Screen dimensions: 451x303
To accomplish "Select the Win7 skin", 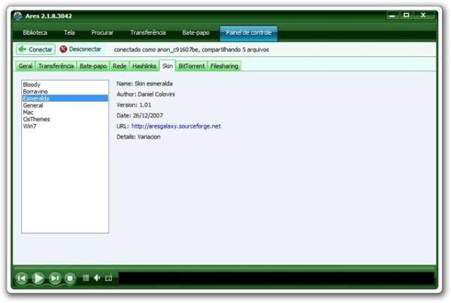I will point(65,126).
